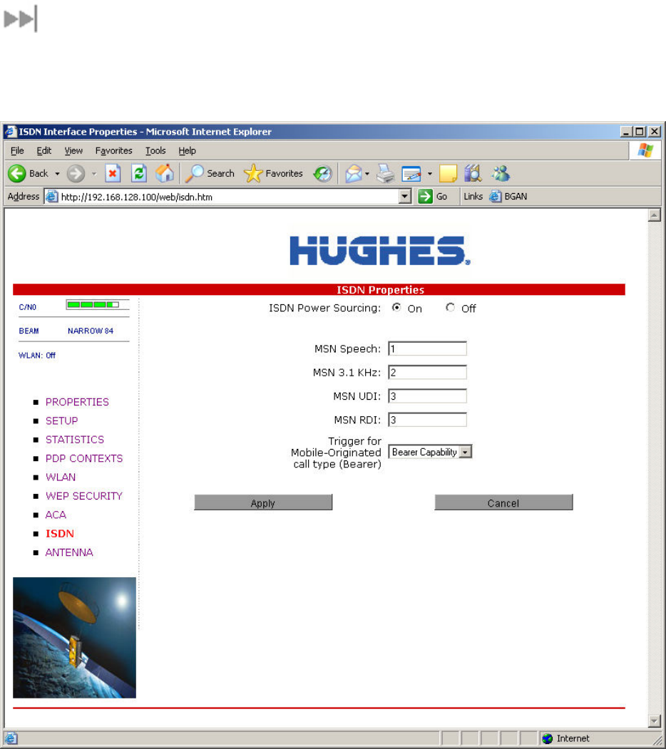Click the Edit page icon in toolbar
666x749 pixels.
pyautogui.click(x=411, y=174)
